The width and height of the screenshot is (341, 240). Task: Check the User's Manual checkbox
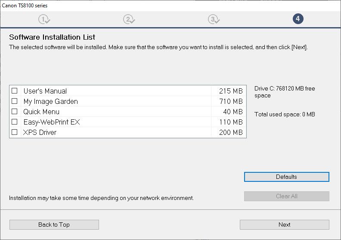pos(14,91)
